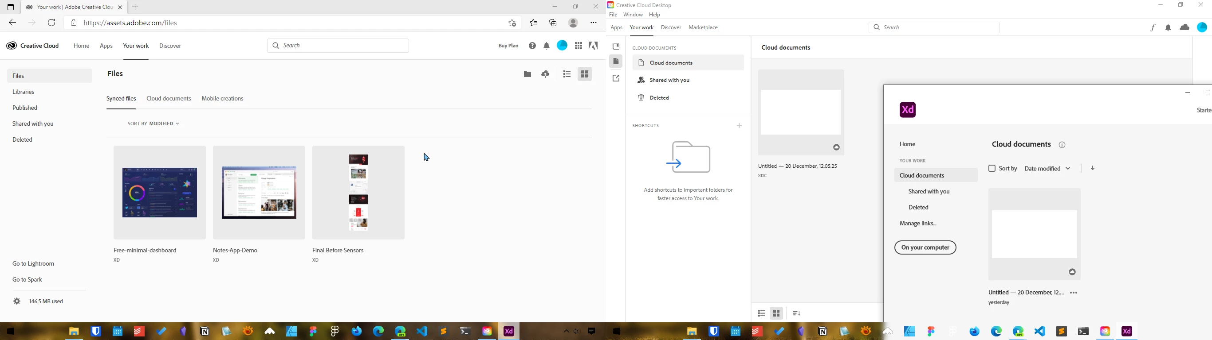Open the blue account avatar on web page
This screenshot has height=340, width=1212.
(562, 46)
